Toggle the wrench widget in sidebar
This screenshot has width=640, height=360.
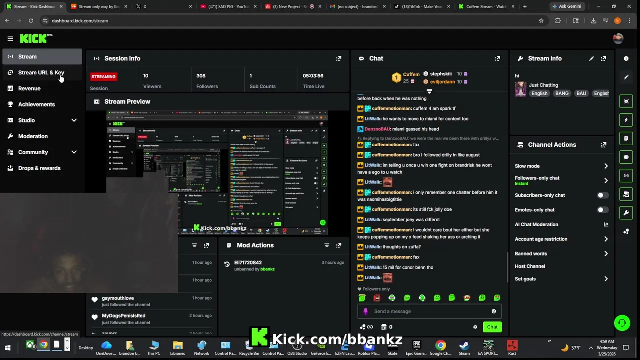pos(626,212)
